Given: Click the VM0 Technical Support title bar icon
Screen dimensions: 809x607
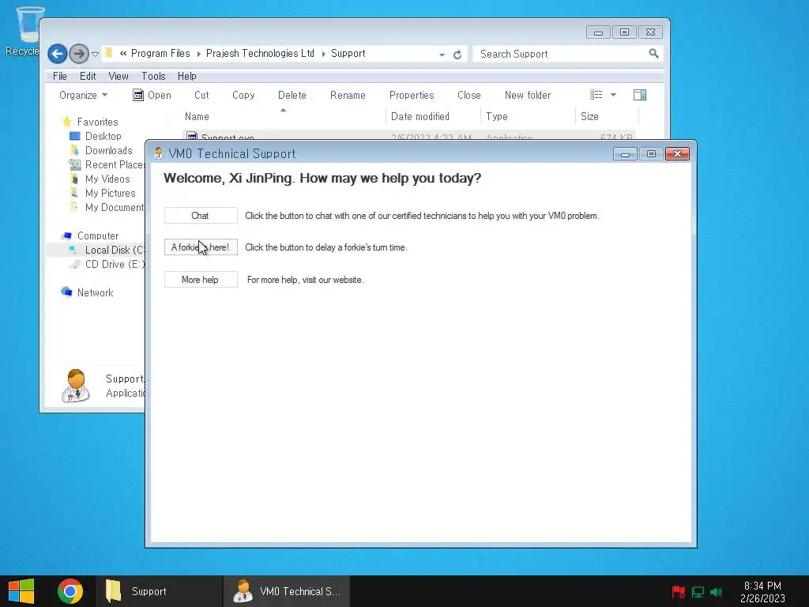Looking at the screenshot, I should [159, 153].
